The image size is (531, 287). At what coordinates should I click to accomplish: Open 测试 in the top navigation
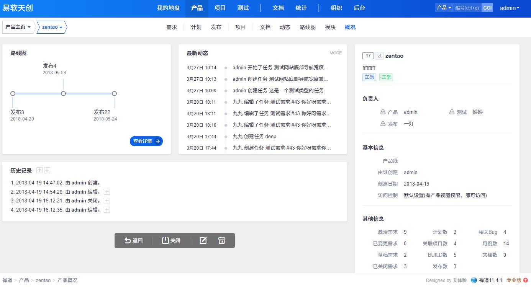243,8
